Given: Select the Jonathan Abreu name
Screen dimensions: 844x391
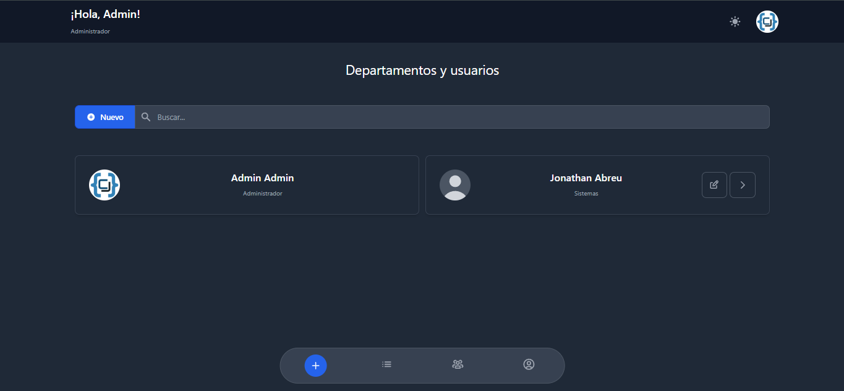Looking at the screenshot, I should [586, 178].
